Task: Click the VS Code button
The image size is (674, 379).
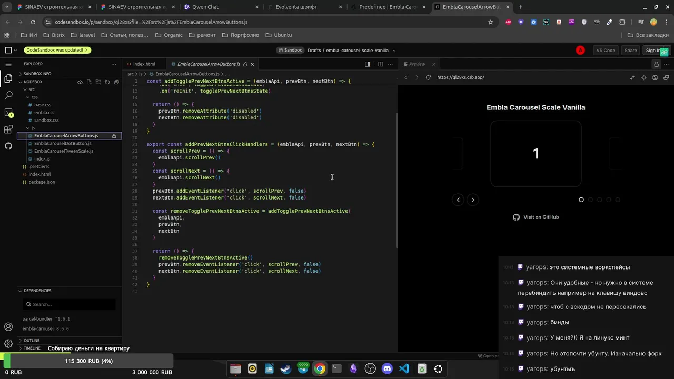Action: [x=606, y=51]
